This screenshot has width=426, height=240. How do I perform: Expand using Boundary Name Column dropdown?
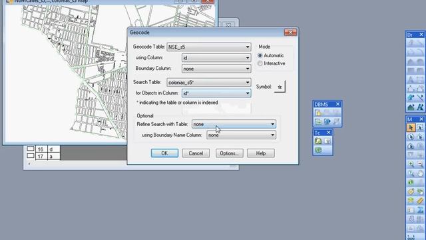tap(241, 135)
